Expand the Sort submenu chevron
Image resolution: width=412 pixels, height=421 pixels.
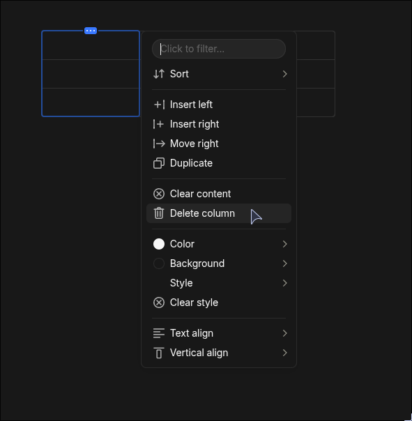[284, 74]
